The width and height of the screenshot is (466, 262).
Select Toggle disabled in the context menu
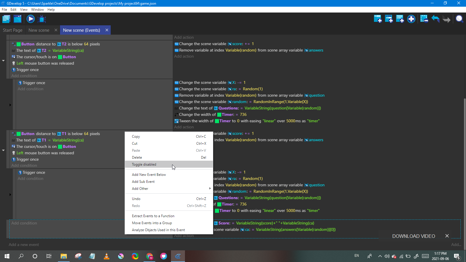click(x=169, y=164)
